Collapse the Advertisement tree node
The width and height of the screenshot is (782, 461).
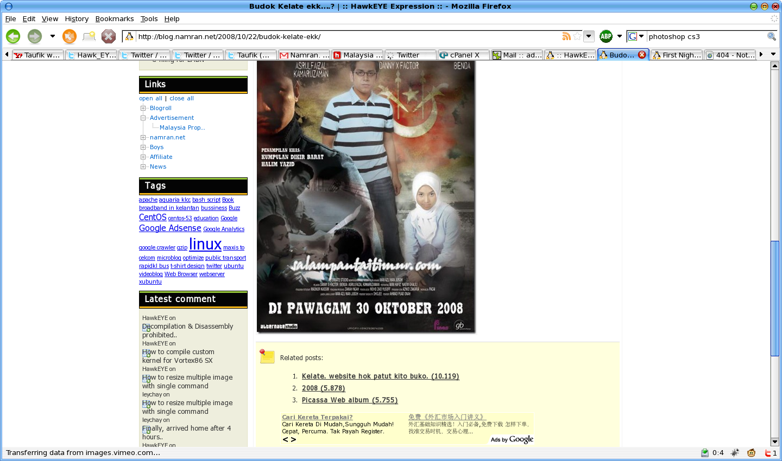[143, 118]
